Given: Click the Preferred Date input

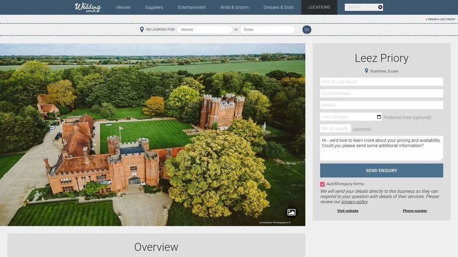Looking at the screenshot, I should 351,117.
